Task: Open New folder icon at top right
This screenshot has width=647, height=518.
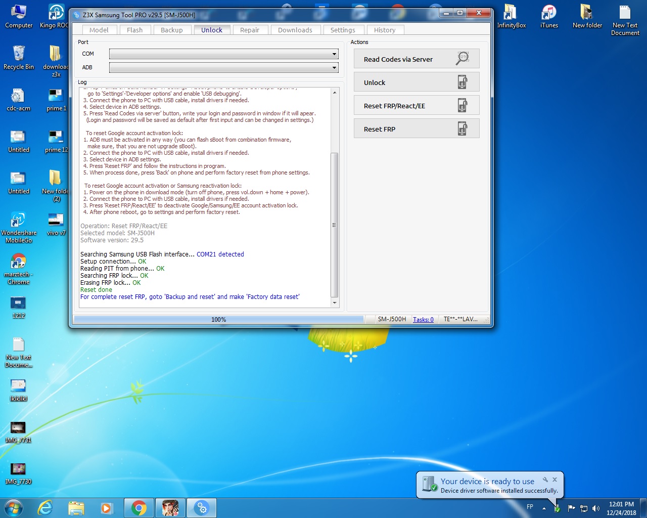Action: click(587, 17)
